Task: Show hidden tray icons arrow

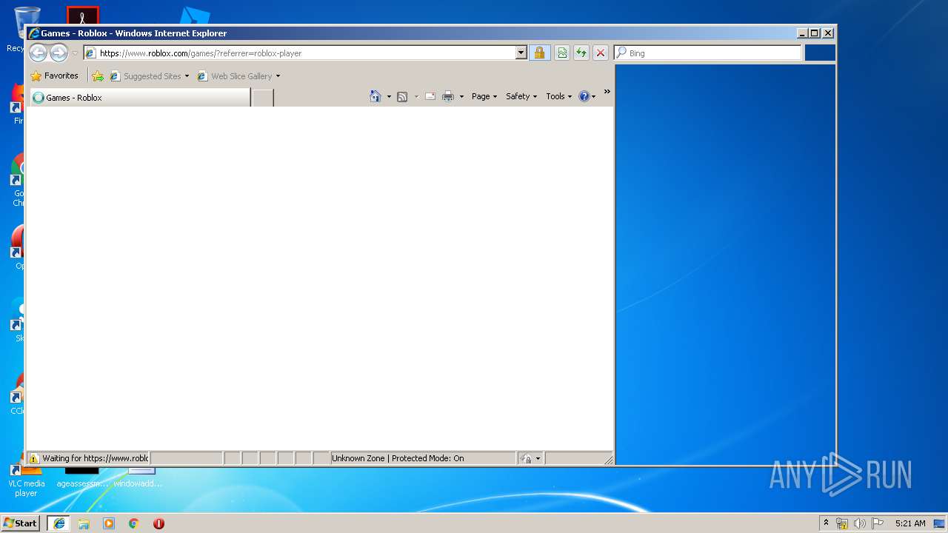Action: tap(827, 523)
